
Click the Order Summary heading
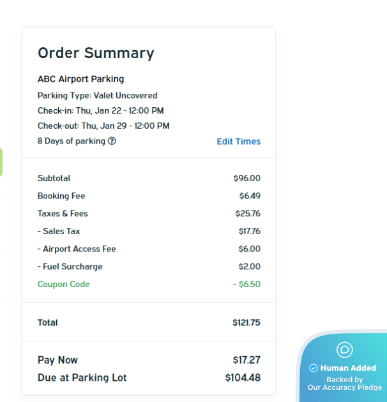[x=96, y=53]
